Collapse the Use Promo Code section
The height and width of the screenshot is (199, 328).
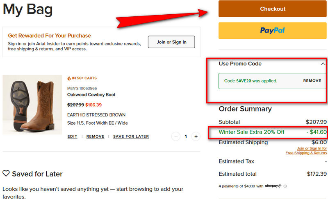[x=323, y=64]
